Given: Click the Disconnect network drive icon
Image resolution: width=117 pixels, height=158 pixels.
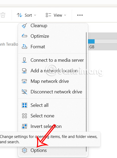Looking at the screenshot, I should tap(24, 92).
